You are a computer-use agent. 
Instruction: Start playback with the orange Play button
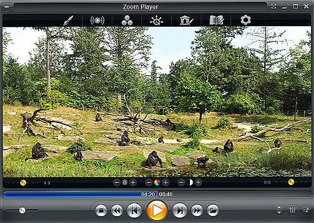157,210
